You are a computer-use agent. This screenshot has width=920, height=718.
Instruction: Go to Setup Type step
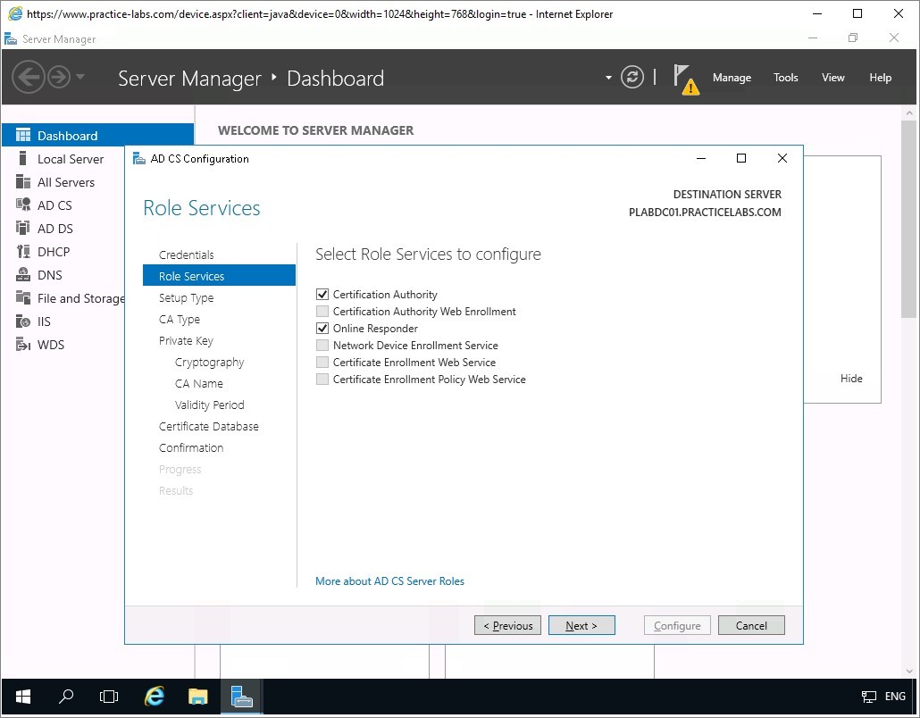coord(186,297)
